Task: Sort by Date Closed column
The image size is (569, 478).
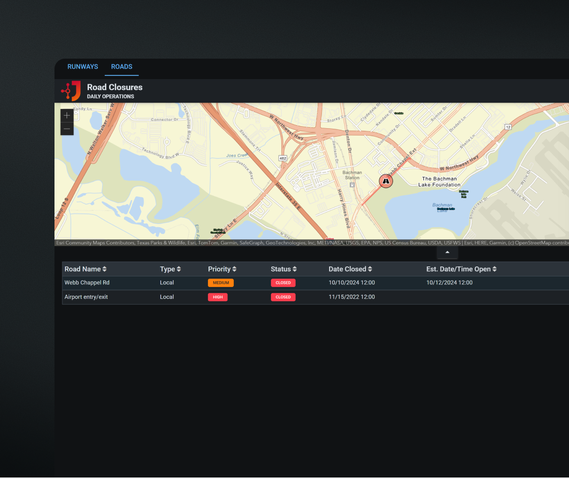Action: (x=350, y=269)
